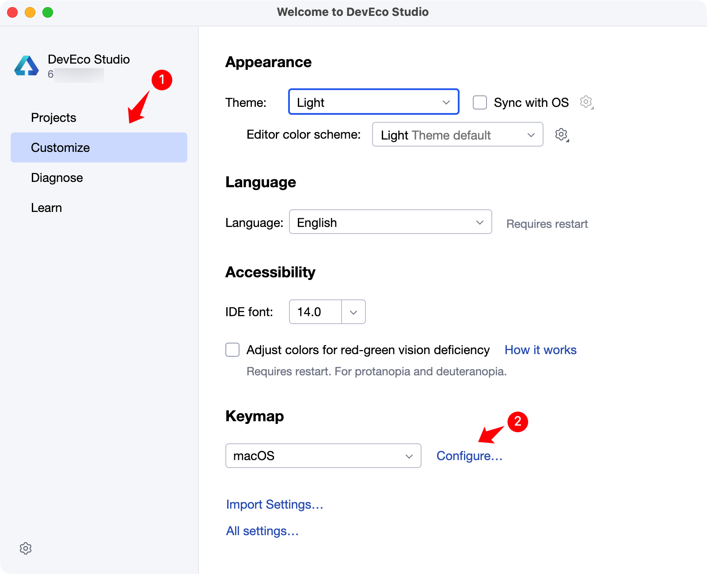
Task: Expand the Language dropdown set to English
Action: coord(391,222)
